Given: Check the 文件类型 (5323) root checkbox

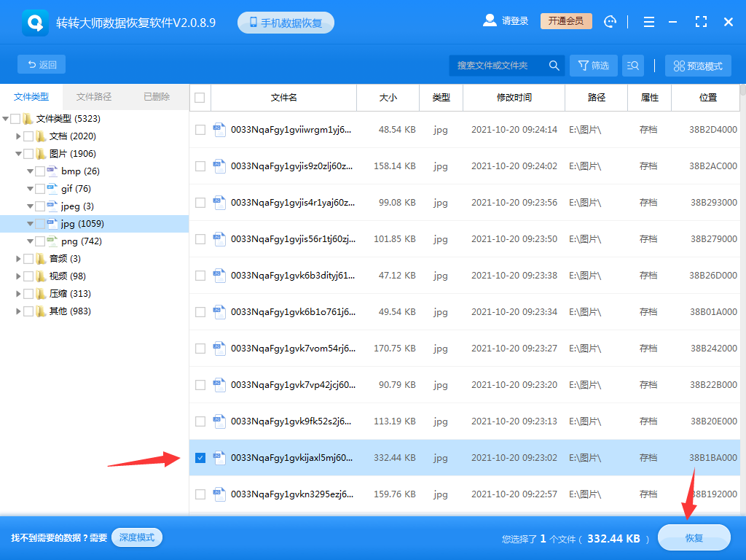Looking at the screenshot, I should [x=15, y=119].
